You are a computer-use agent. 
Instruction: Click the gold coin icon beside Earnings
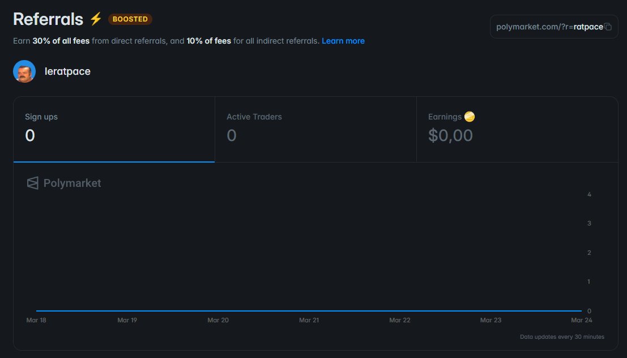click(x=470, y=116)
